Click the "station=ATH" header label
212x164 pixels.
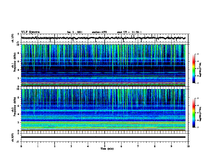point(99,32)
